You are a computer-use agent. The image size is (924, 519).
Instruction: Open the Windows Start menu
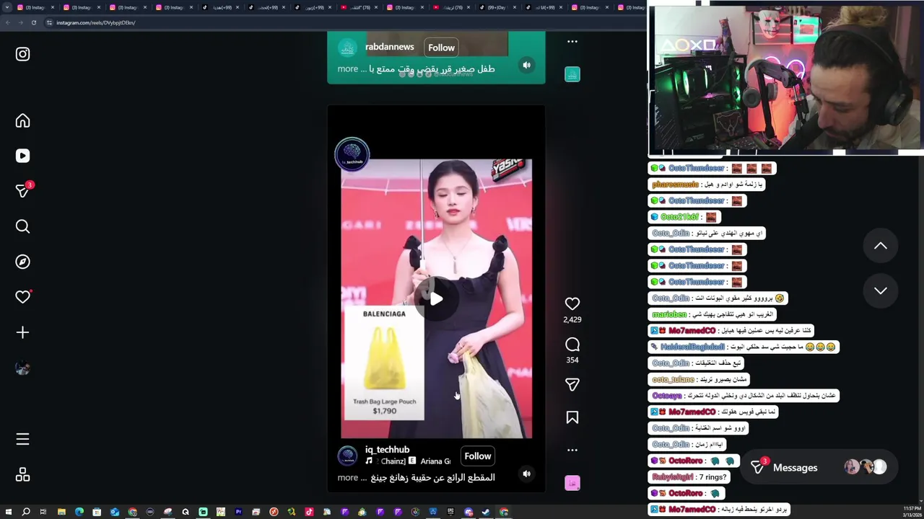(x=8, y=512)
